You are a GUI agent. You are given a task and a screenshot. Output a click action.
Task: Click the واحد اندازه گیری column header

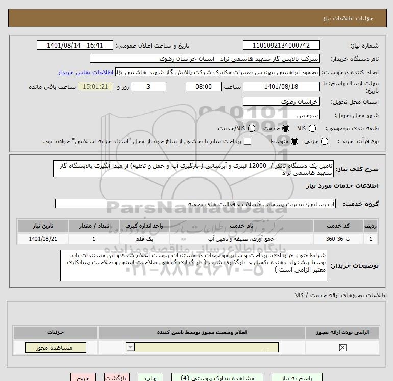click(x=144, y=226)
